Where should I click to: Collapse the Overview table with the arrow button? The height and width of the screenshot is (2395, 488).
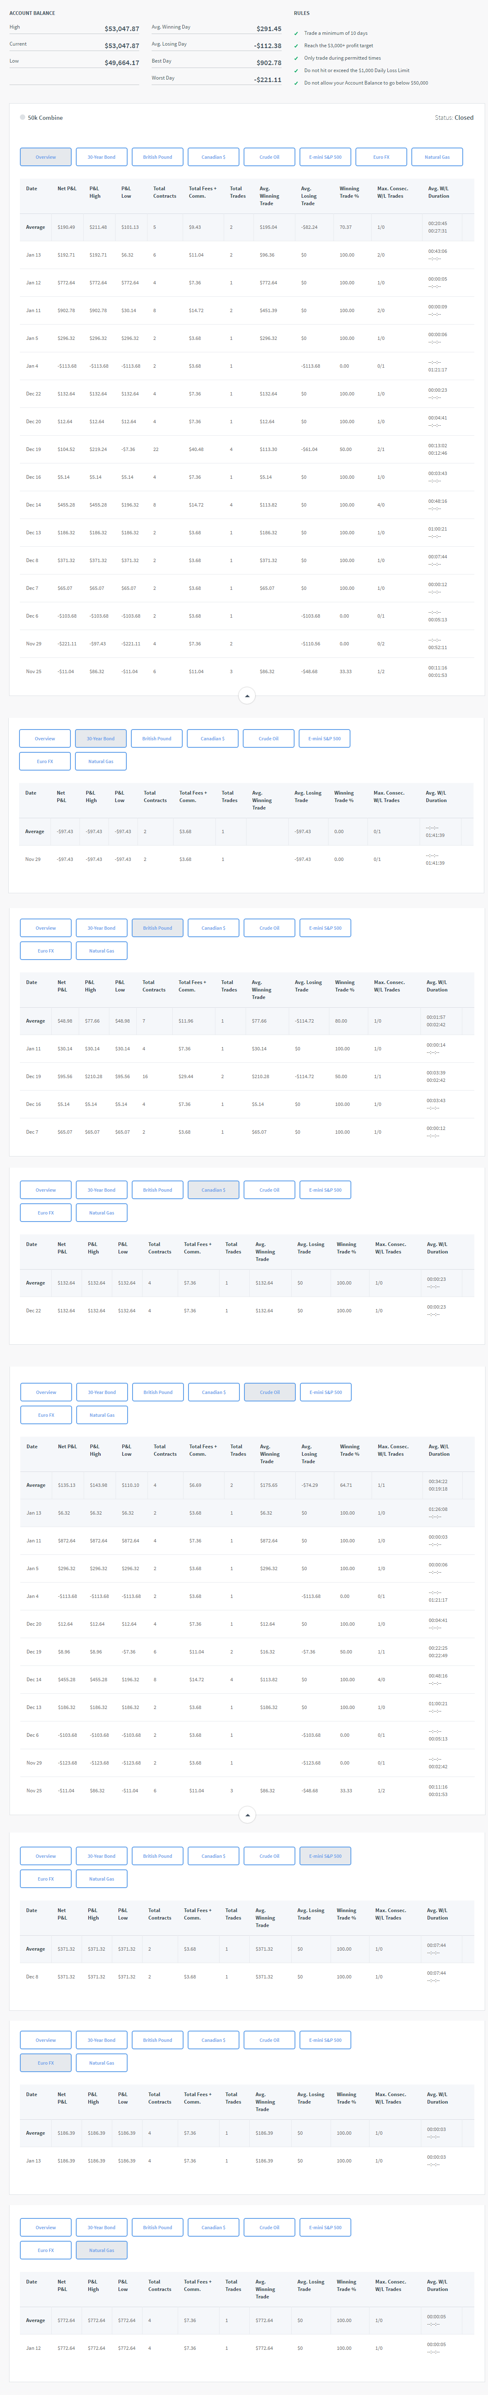(246, 696)
